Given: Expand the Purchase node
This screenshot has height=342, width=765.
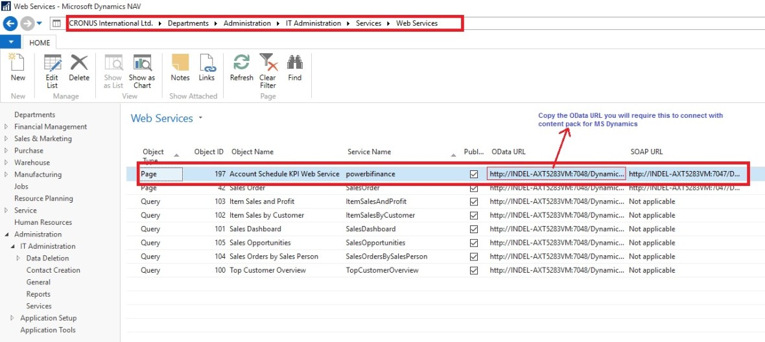Looking at the screenshot, I should pos(6,150).
